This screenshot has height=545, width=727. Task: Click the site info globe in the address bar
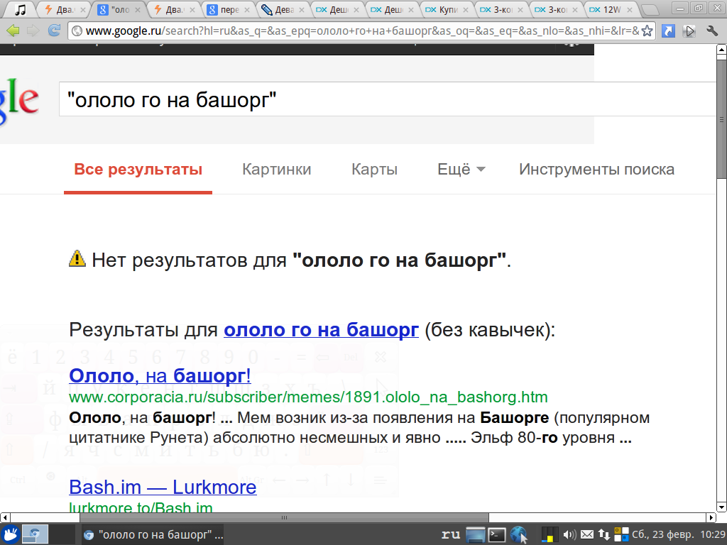pyautogui.click(x=77, y=31)
